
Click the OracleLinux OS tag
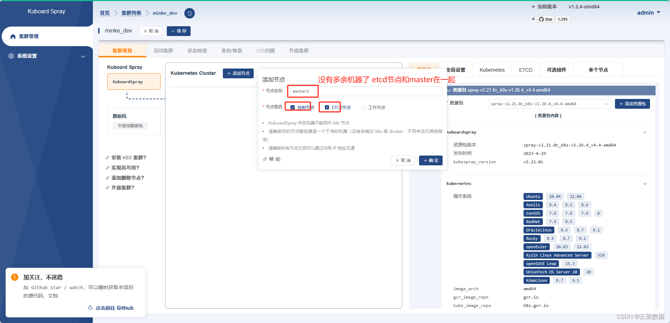tap(539, 230)
